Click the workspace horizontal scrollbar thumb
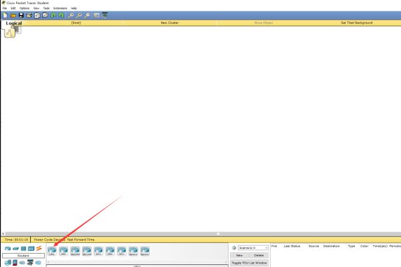Viewport: 401px width, 267px height. coord(218,234)
